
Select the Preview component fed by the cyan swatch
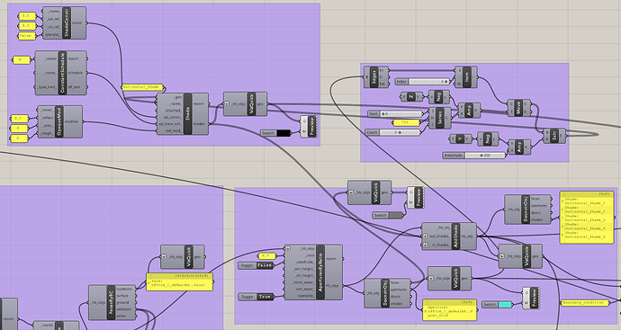532,299
